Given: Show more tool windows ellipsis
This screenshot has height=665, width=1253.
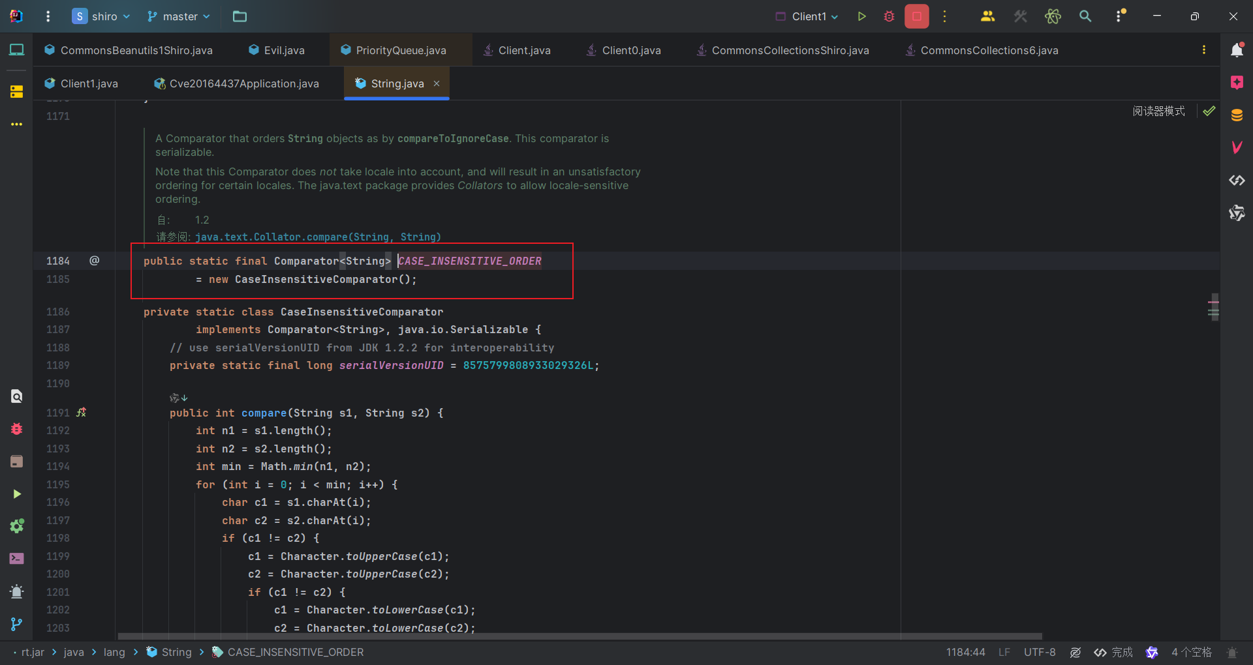Looking at the screenshot, I should coord(16,124).
